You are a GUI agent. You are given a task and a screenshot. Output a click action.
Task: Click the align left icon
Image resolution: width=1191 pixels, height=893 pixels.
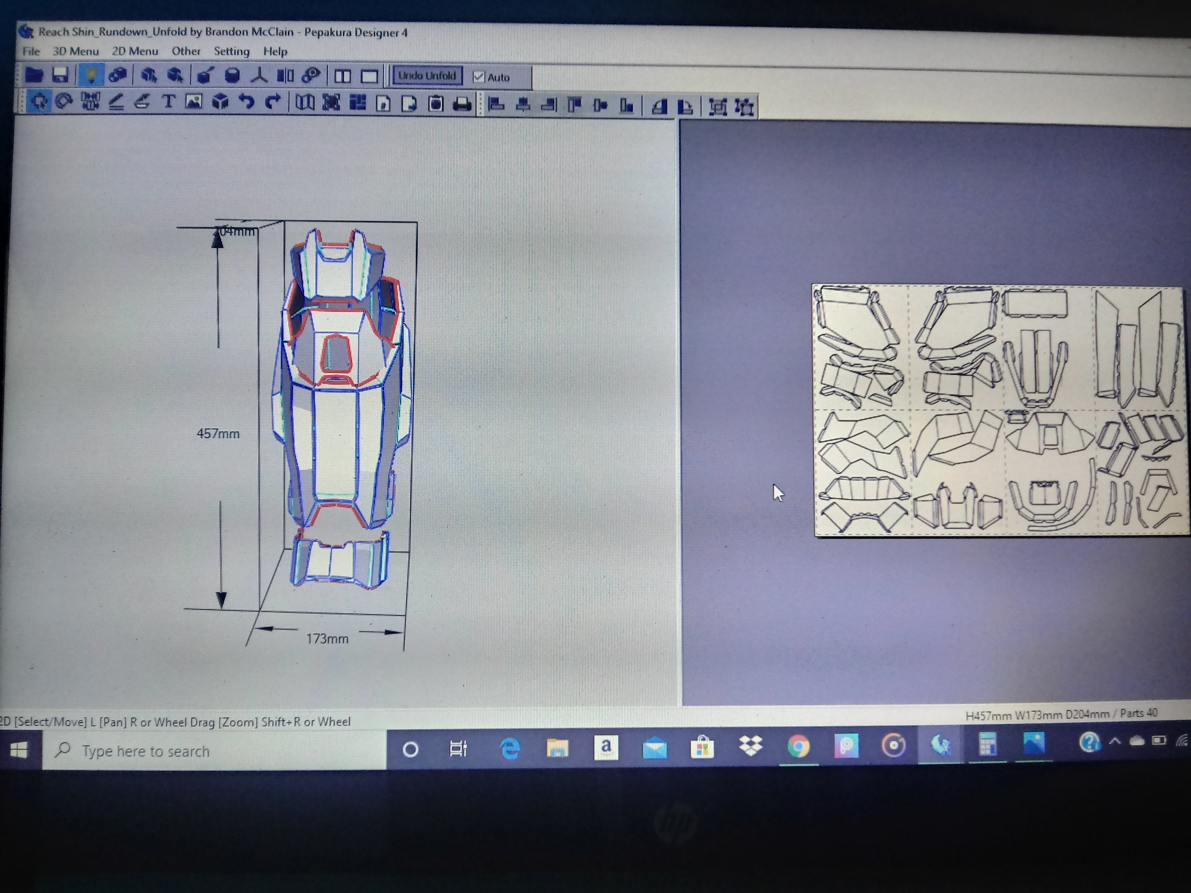click(496, 104)
